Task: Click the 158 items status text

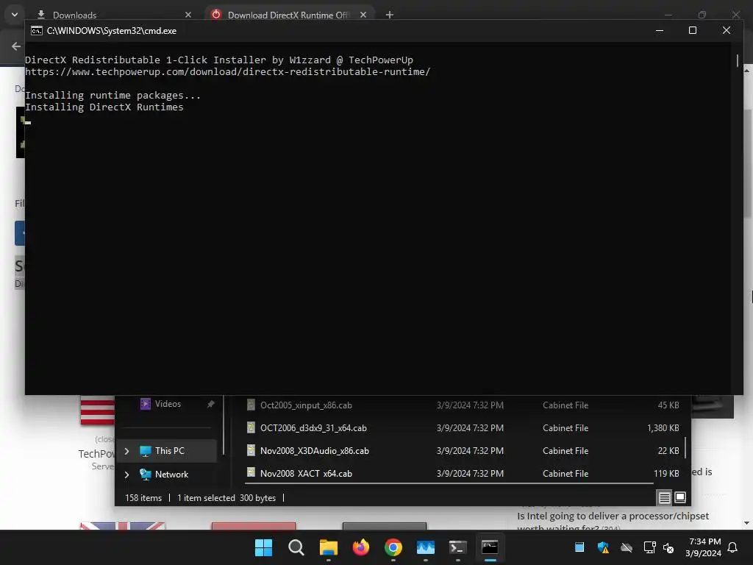Action: [143, 498]
